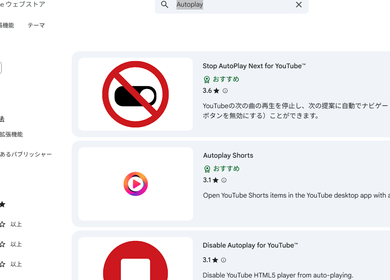Clear the Autoplay search text

pos(298,5)
